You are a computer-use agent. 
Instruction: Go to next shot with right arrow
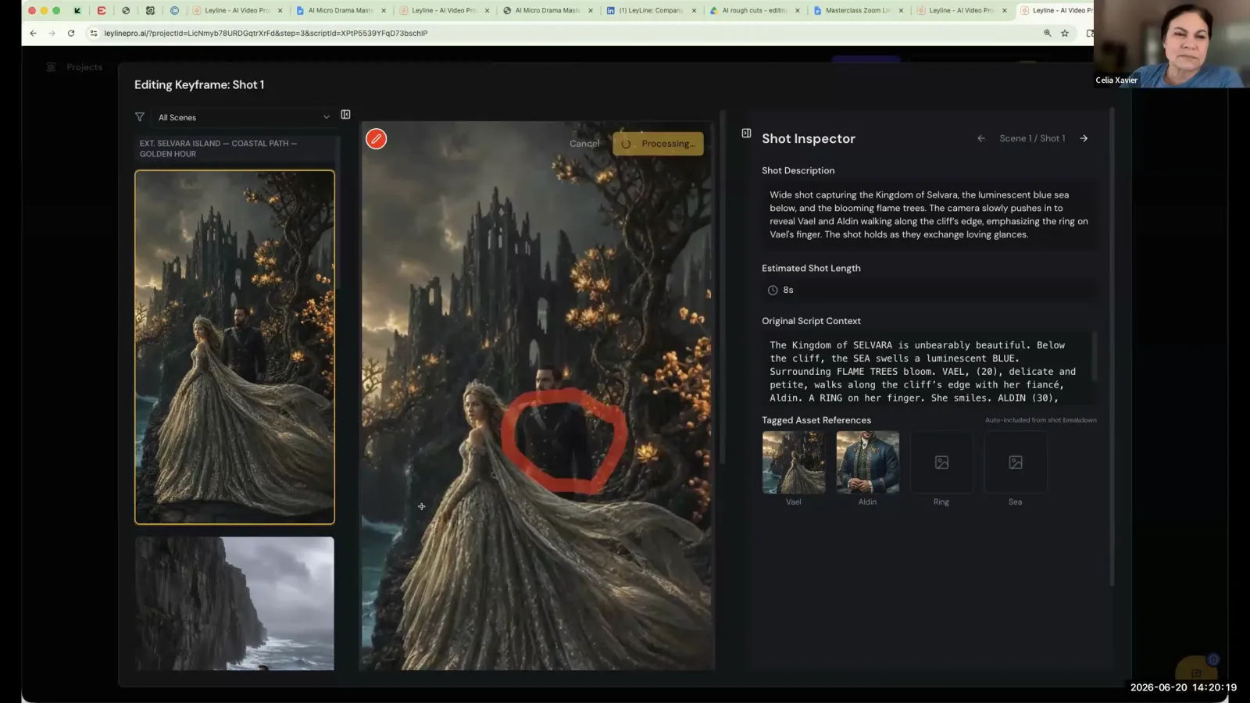pyautogui.click(x=1084, y=138)
